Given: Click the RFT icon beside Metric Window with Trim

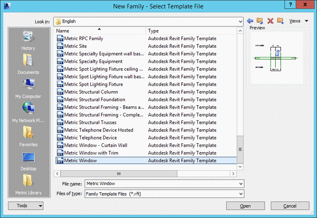Looking at the screenshot, I should coord(60,153).
